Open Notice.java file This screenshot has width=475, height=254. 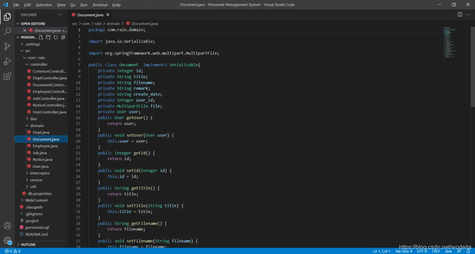tap(41, 159)
